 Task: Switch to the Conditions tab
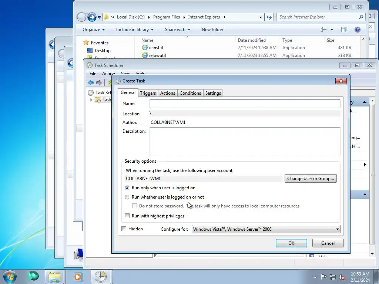pyautogui.click(x=190, y=93)
